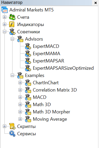This screenshot has height=148, width=99.
Task: Click the Advisors folder icon
Action: pos(20,39)
